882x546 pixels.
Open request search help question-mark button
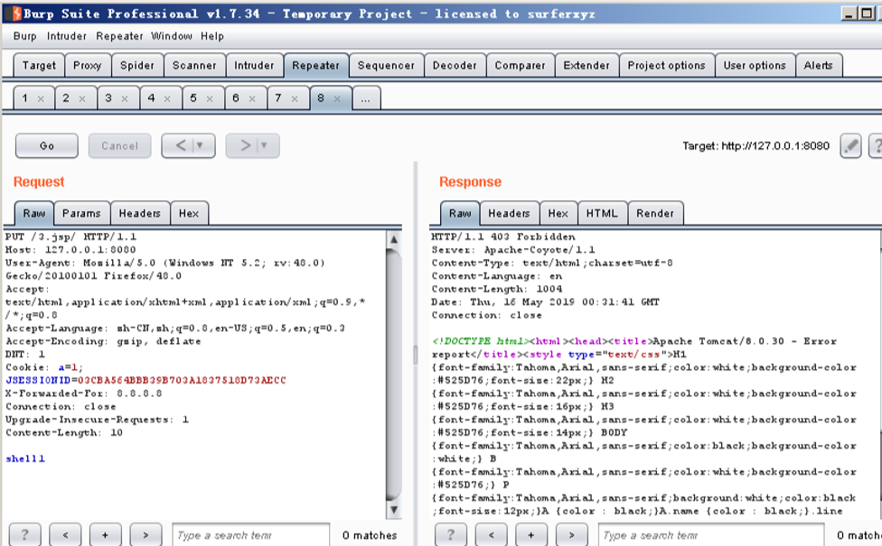tap(24, 535)
